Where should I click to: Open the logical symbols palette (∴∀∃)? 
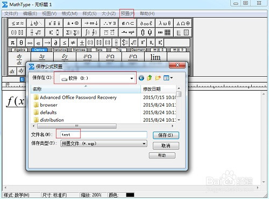(109, 23)
